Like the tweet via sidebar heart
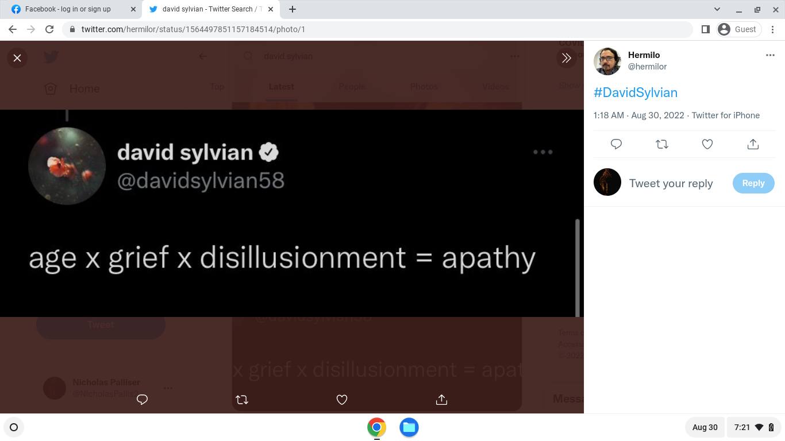The image size is (785, 441). [707, 144]
